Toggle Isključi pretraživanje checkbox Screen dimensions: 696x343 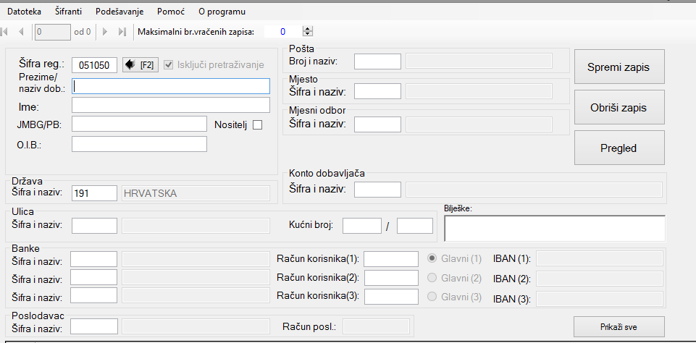[169, 65]
